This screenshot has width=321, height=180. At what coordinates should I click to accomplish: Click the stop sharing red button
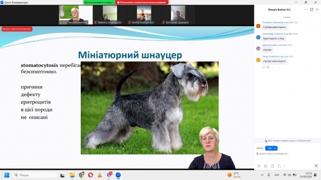click(141, 2)
